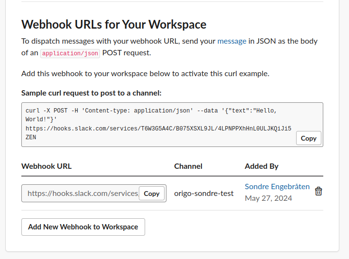
Task: Open Sondre Engebråten's profile link
Action: point(277,187)
